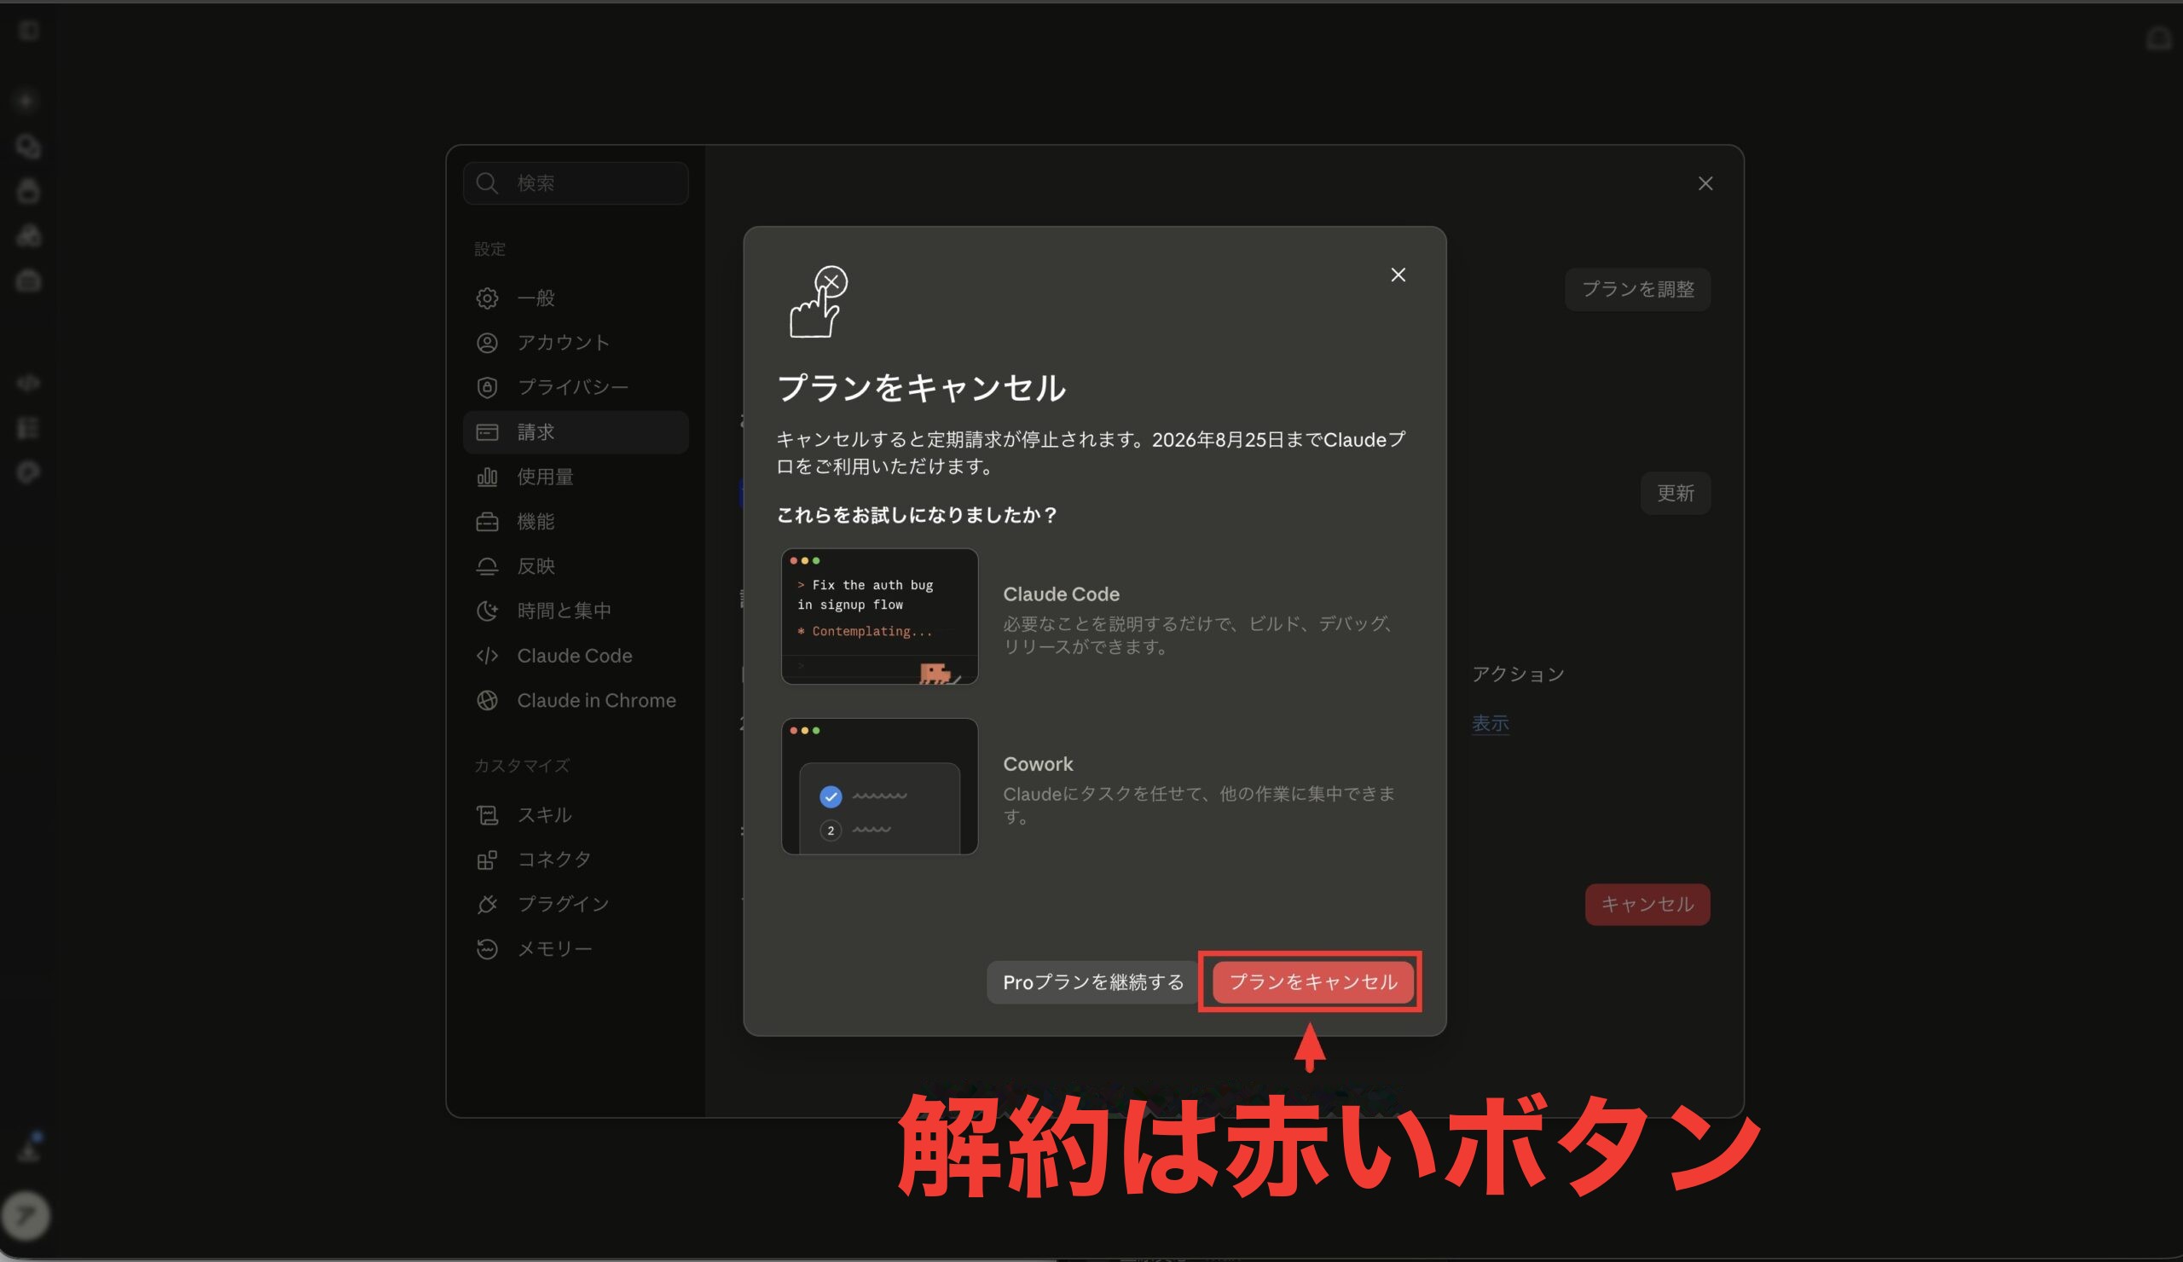Open the 使用量 usage page
The width and height of the screenshot is (2183, 1262).
coord(576,477)
